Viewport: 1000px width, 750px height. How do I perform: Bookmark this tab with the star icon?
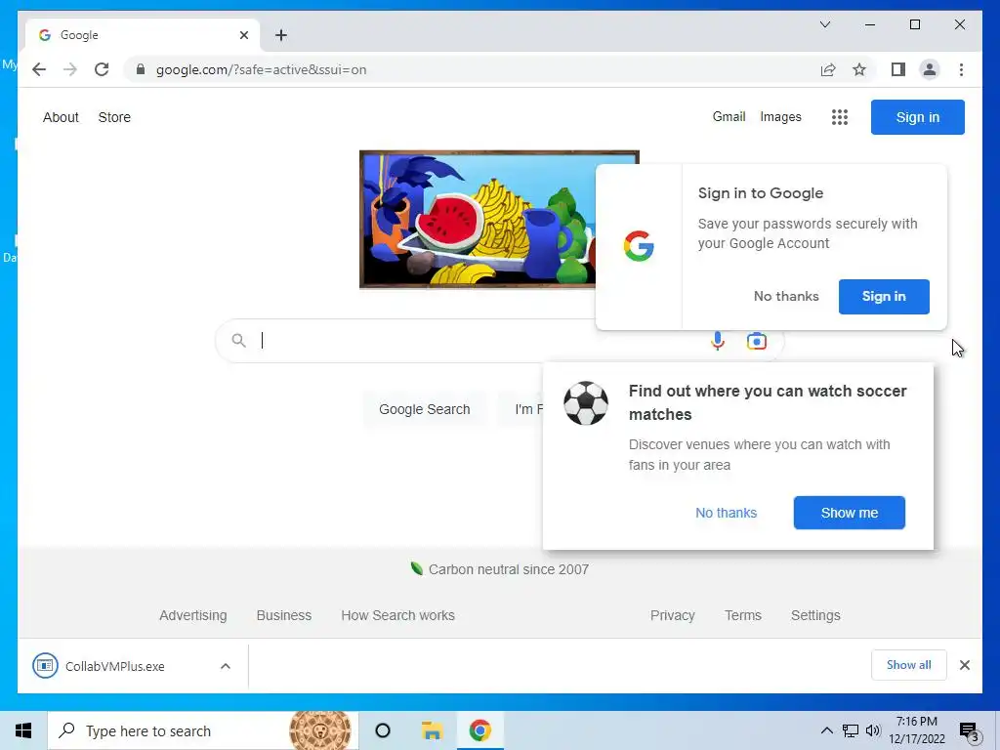tap(859, 69)
